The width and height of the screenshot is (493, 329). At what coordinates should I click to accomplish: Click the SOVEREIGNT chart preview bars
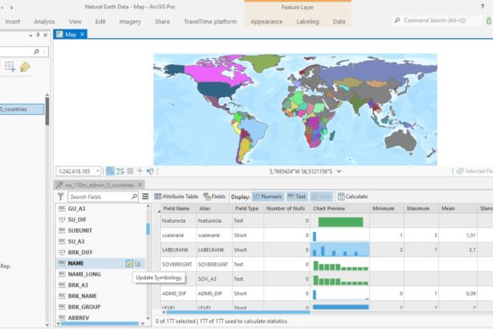340,266
